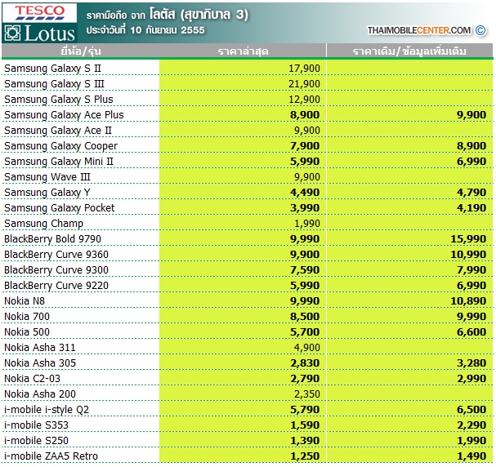Image resolution: width=496 pixels, height=467 pixels.
Task: Click original price 4,190 for Galaxy Pocket
Action: pyautogui.click(x=471, y=207)
